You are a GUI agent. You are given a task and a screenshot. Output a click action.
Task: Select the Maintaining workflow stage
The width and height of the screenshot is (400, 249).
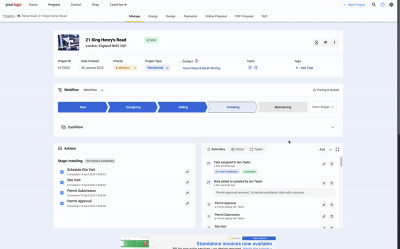[x=282, y=107]
